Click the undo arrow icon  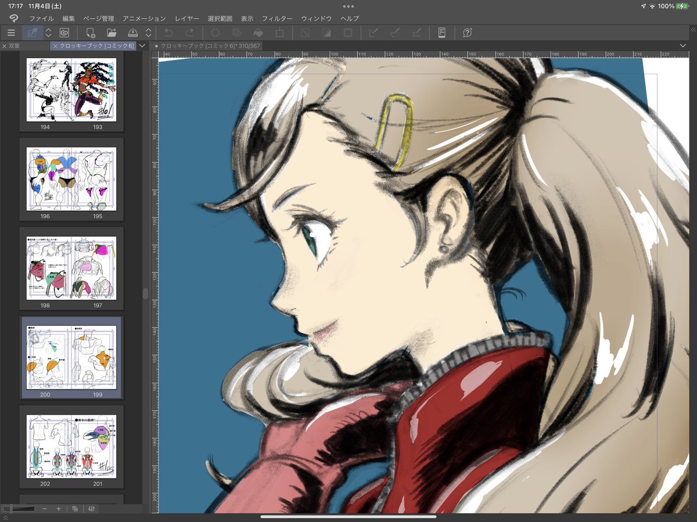pyautogui.click(x=168, y=33)
